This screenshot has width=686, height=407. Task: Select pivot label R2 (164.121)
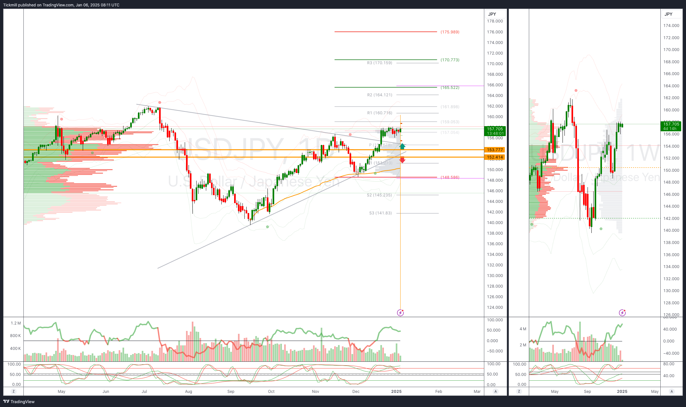[380, 95]
